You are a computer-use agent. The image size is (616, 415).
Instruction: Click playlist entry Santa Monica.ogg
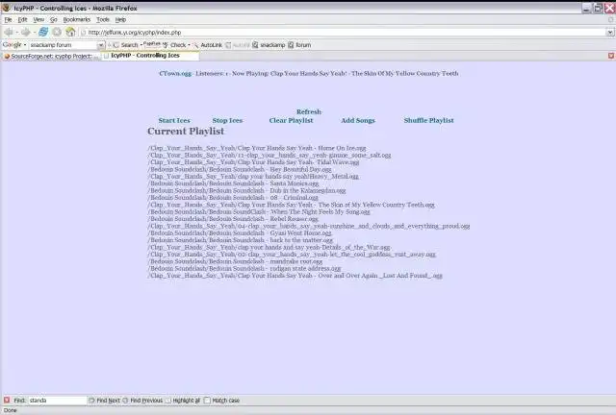[233, 183]
